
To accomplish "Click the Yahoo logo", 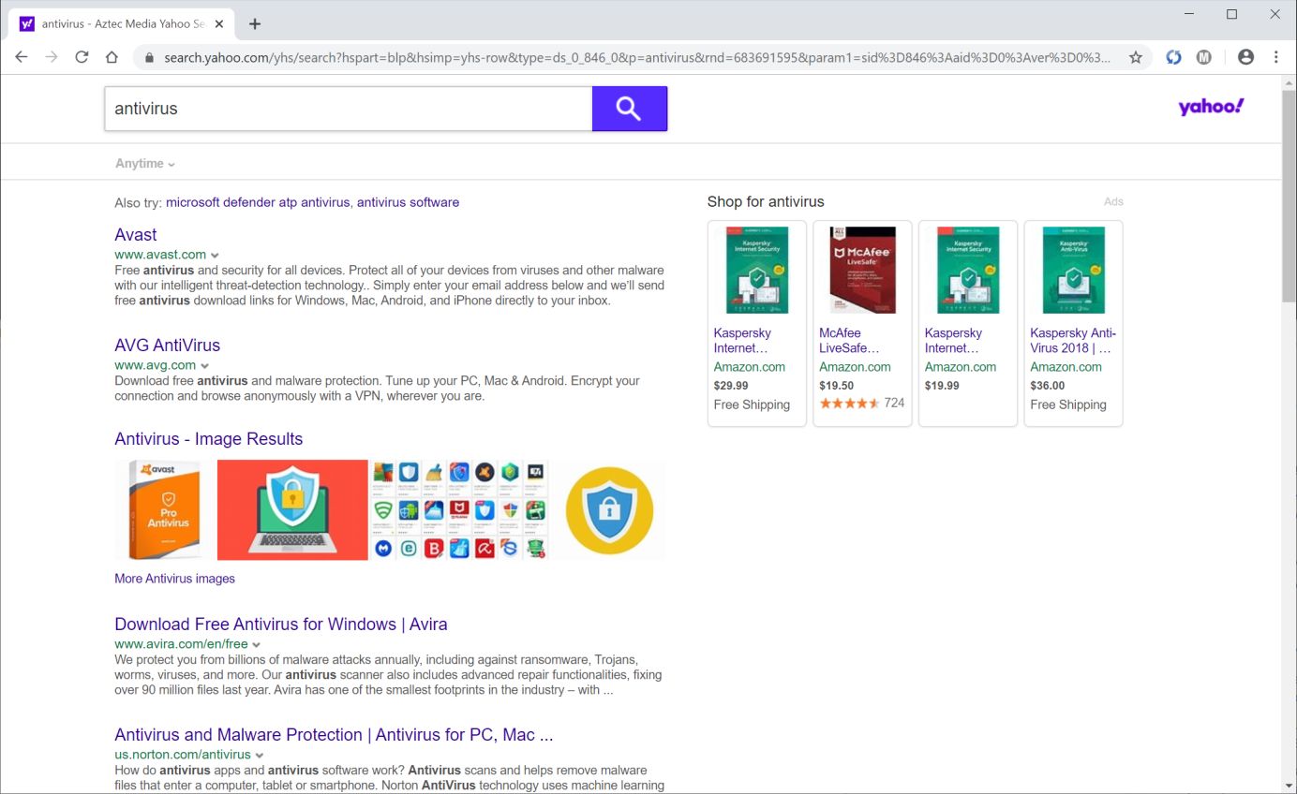I will coord(1211,107).
